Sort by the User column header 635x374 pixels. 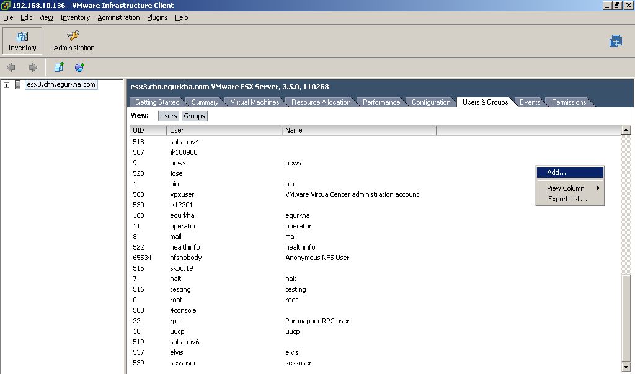pyautogui.click(x=224, y=130)
